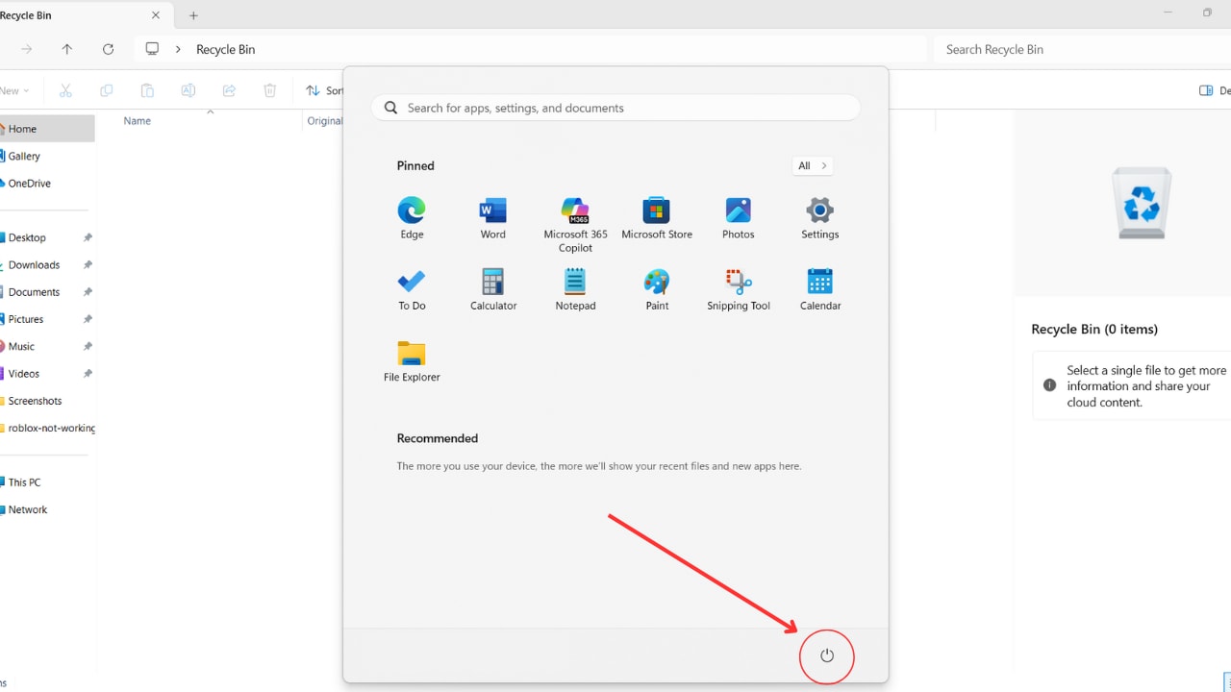
Task: Launch the Paint app
Action: point(657,289)
